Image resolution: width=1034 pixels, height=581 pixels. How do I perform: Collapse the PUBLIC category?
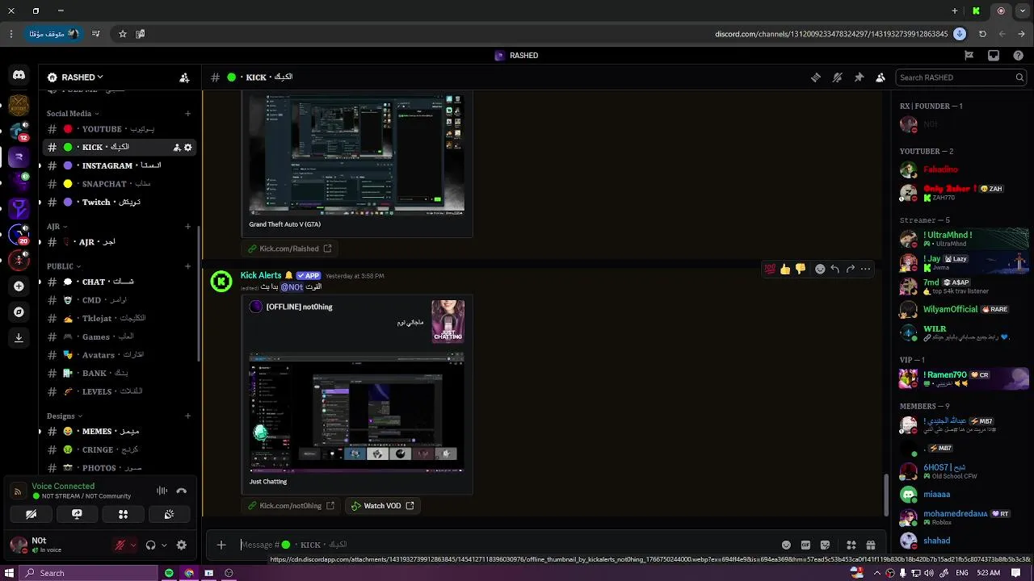63,266
